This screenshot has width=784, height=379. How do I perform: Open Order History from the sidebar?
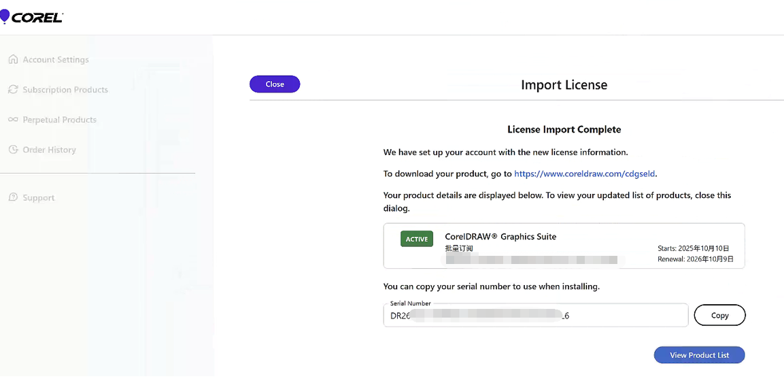coord(50,150)
